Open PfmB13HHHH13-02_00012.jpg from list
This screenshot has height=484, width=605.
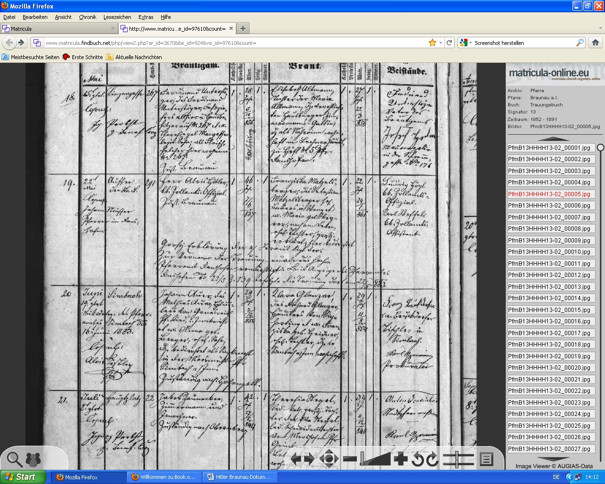(x=550, y=275)
